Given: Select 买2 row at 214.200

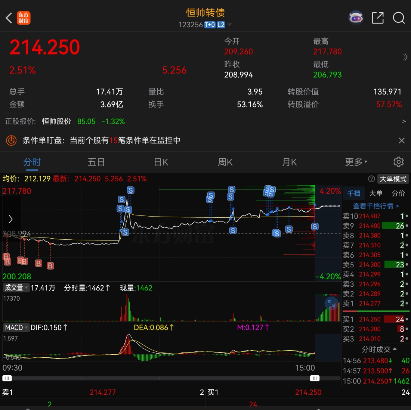Looking at the screenshot, I should pos(376,329).
